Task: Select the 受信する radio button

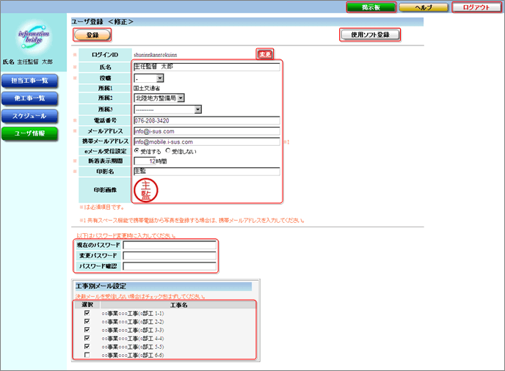Action: 137,152
